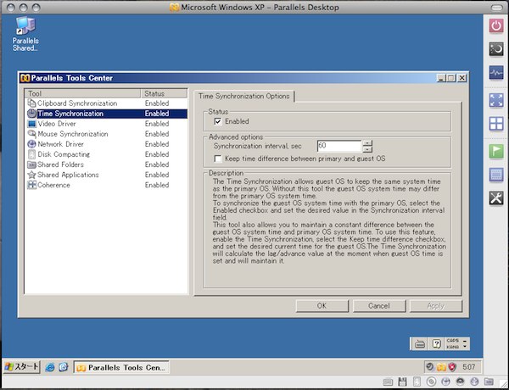Switch to full screen with the arrows icon
Screen dimensions: 509x390
(496, 100)
